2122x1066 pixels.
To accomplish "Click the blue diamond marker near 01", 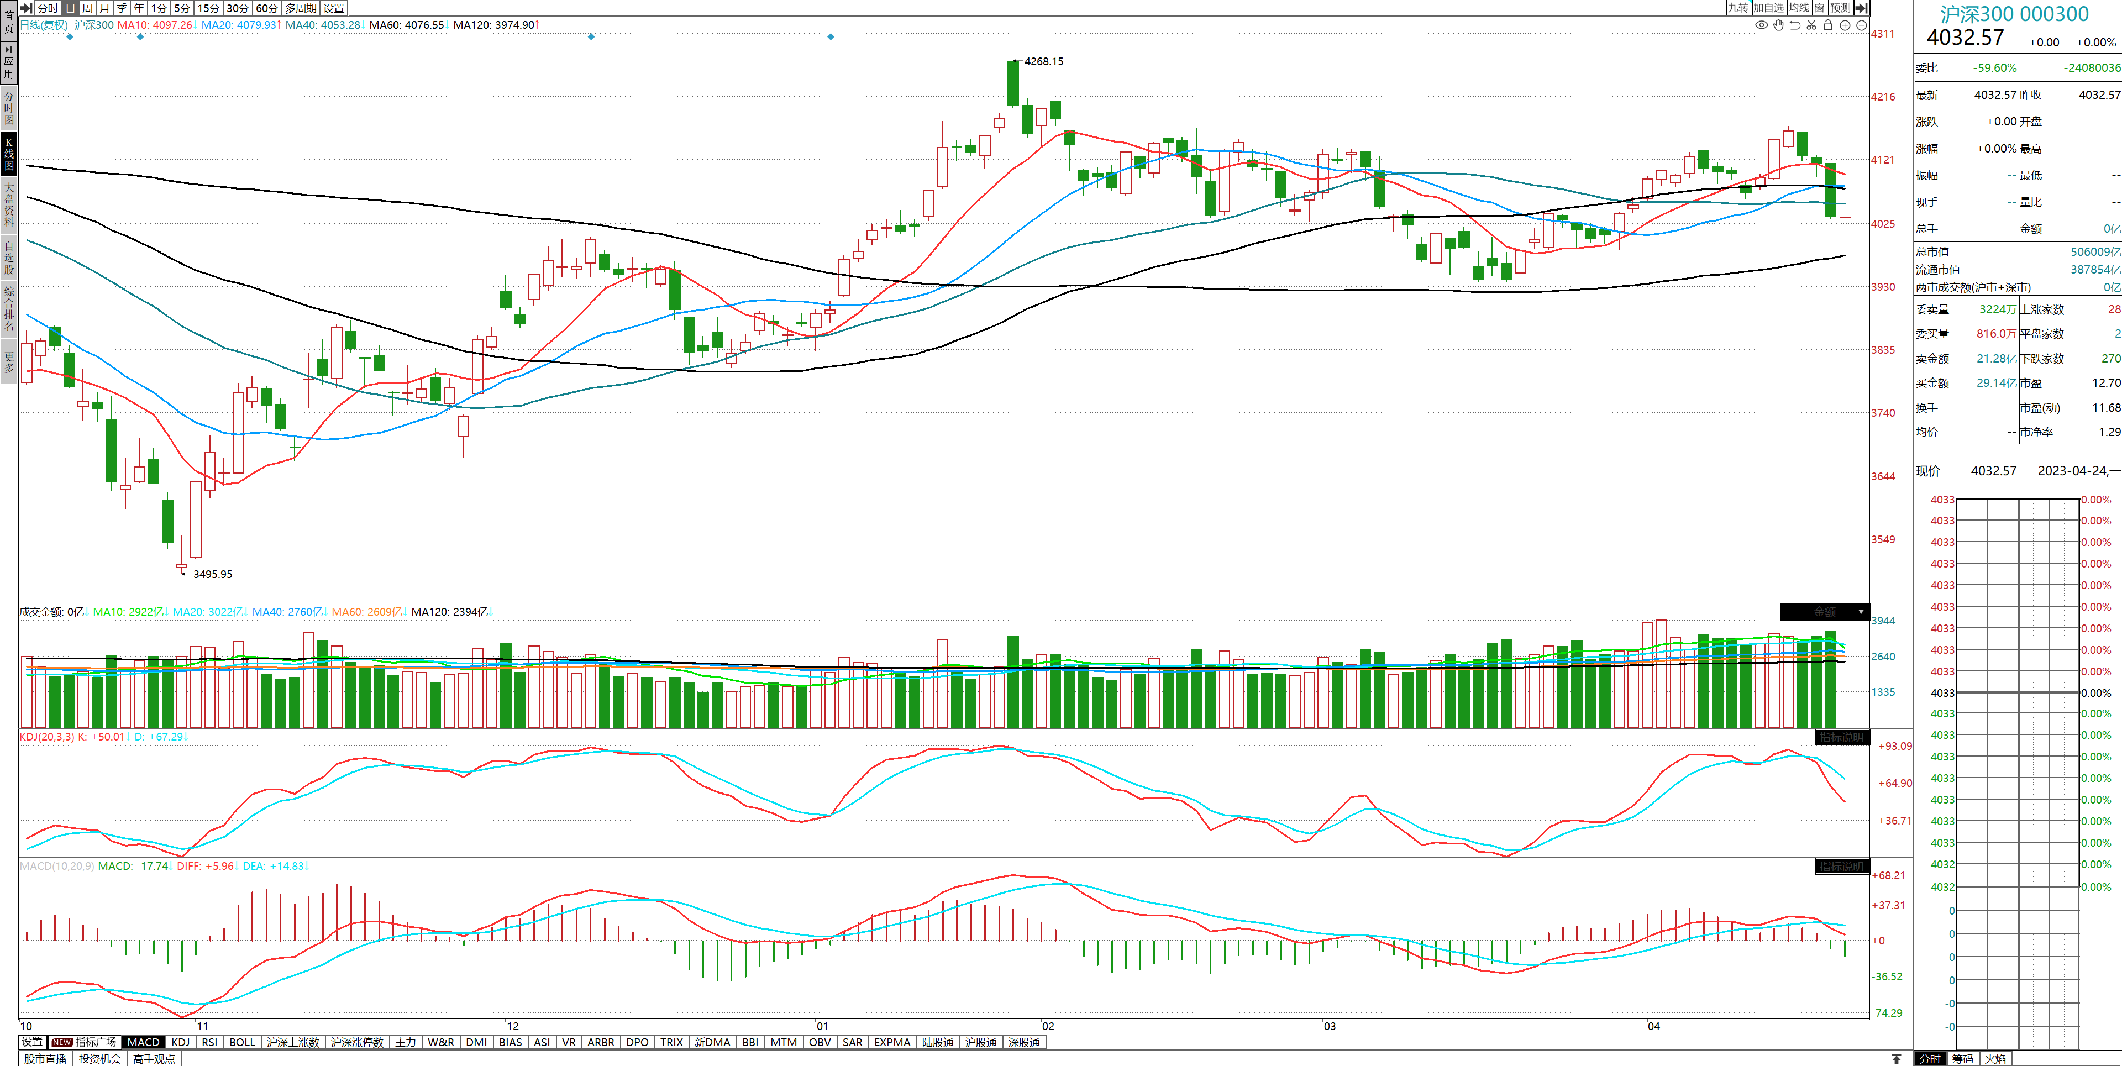I will (x=831, y=36).
